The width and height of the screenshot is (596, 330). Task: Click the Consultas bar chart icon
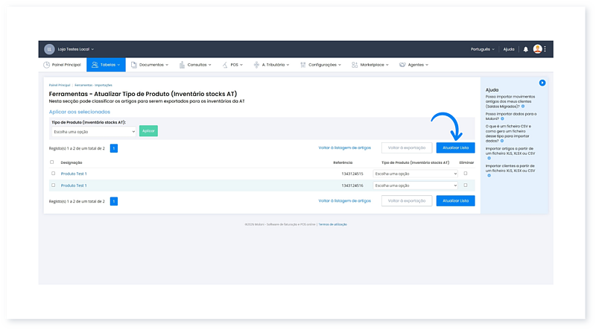(182, 65)
